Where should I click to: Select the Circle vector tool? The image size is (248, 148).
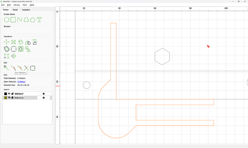[x=6, y=20]
